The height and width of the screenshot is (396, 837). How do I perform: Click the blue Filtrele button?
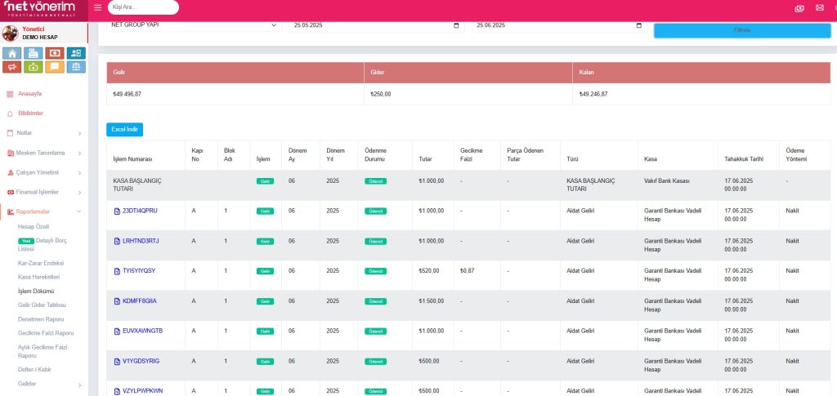(x=742, y=29)
